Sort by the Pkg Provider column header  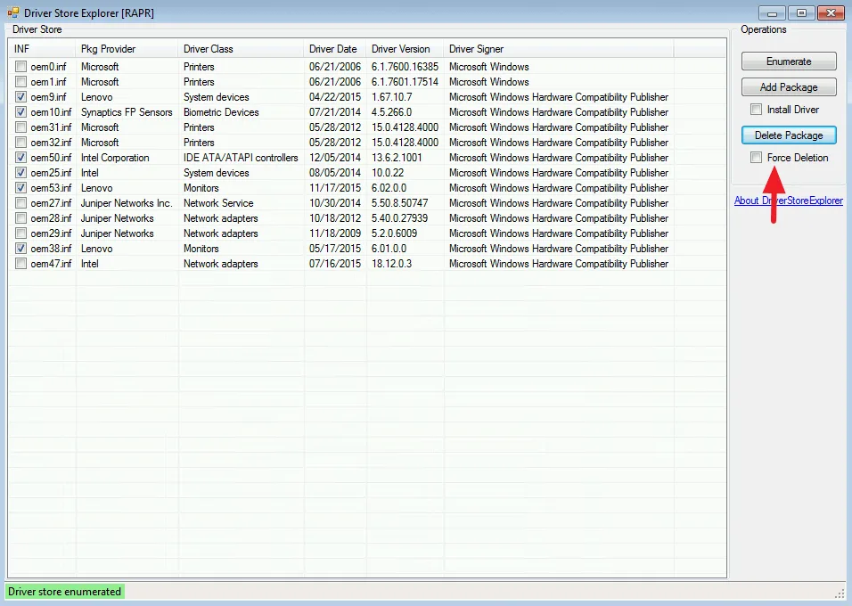127,49
